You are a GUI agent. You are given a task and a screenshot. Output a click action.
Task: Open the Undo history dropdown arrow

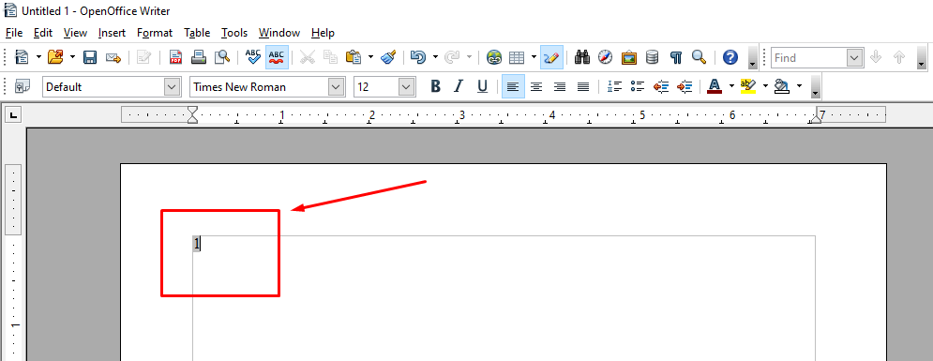(x=436, y=57)
